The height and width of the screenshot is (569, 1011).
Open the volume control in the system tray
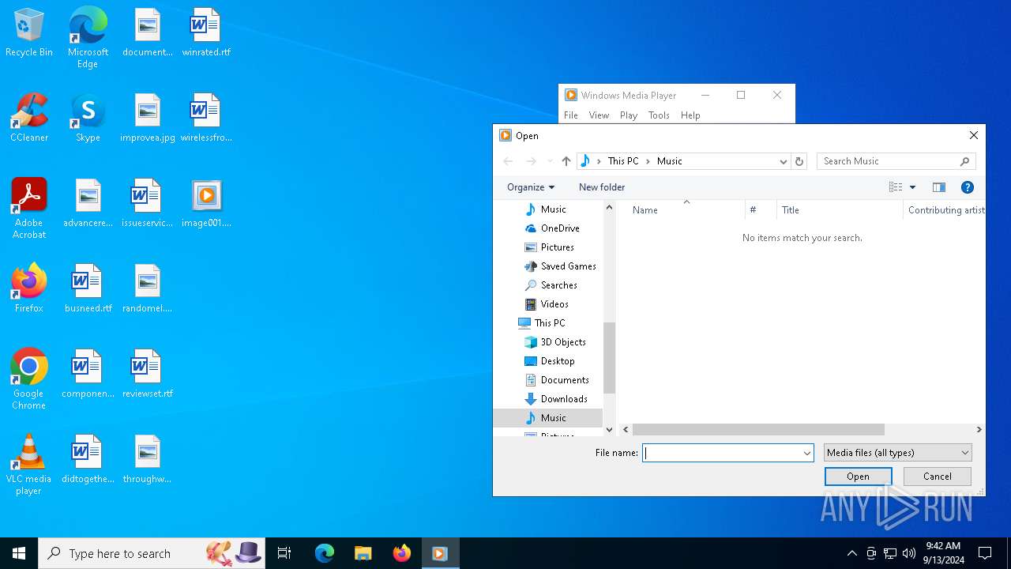tap(909, 553)
